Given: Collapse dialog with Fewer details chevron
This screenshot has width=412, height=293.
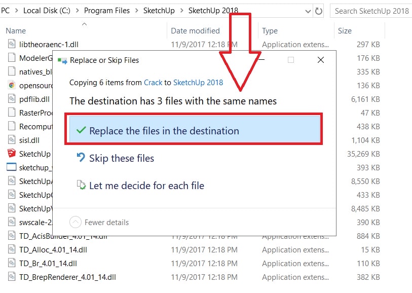Looking at the screenshot, I should pos(76,223).
